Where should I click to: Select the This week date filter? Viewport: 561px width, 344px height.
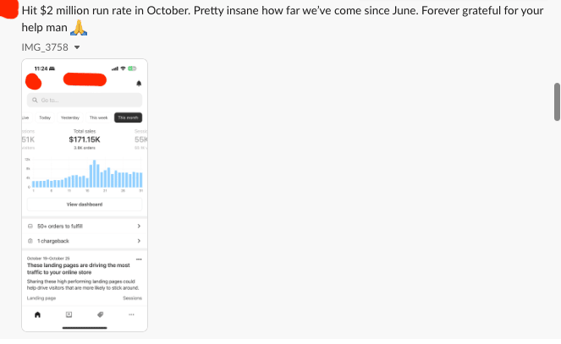pos(99,117)
